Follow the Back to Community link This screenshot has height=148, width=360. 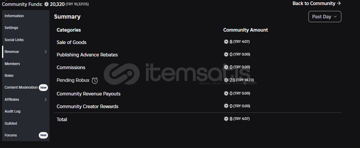[x=316, y=4]
